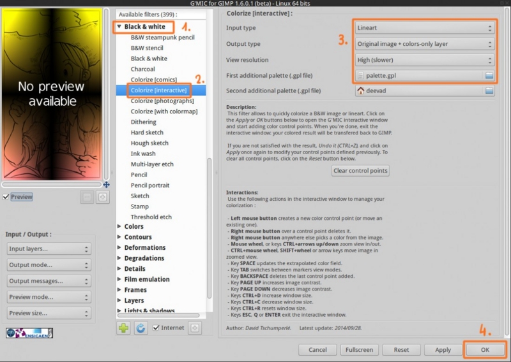Click the horizontal scrollbar under preview image
This screenshot has height=362, width=511.
pos(52,184)
